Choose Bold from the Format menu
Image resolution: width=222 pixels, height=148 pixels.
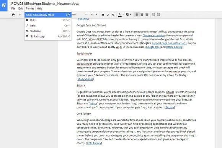point(48,20)
